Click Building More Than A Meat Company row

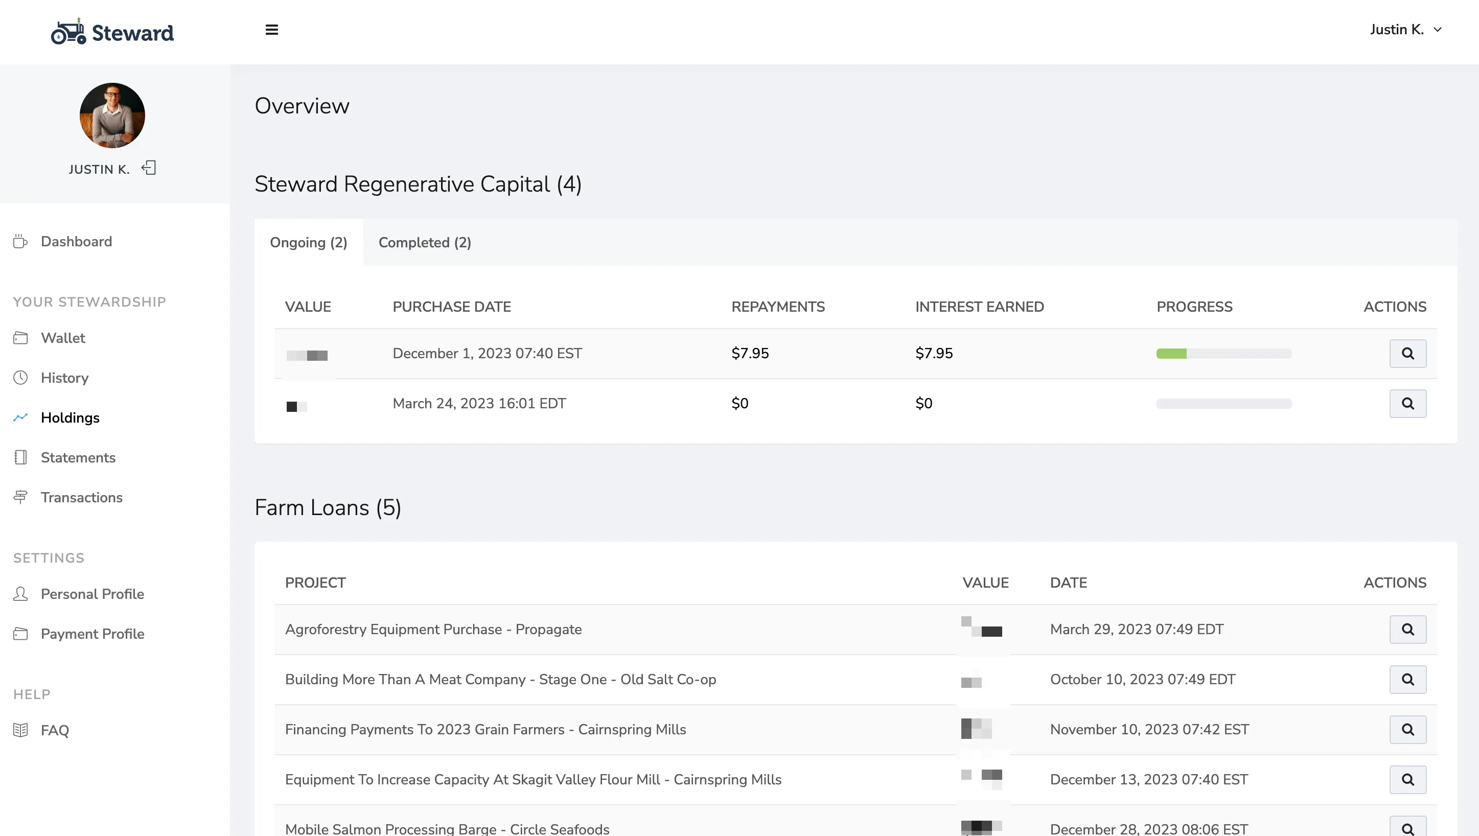(x=856, y=679)
